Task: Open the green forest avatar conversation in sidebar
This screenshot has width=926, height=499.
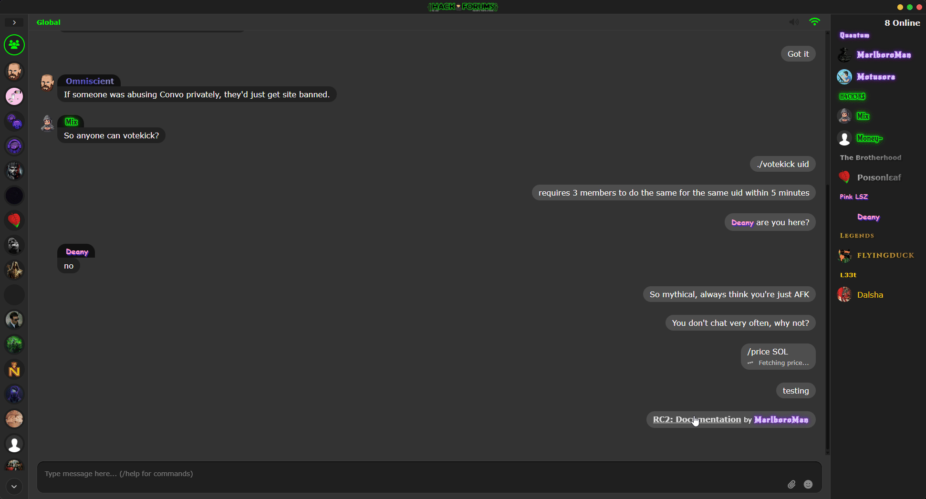Action: coord(14,344)
